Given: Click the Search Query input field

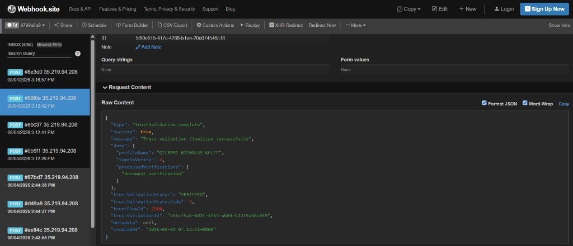Looking at the screenshot, I should point(40,53).
